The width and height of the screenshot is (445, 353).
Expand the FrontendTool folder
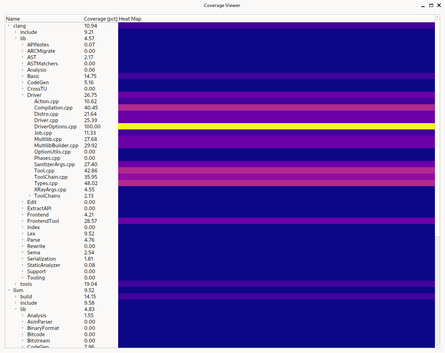coord(23,221)
